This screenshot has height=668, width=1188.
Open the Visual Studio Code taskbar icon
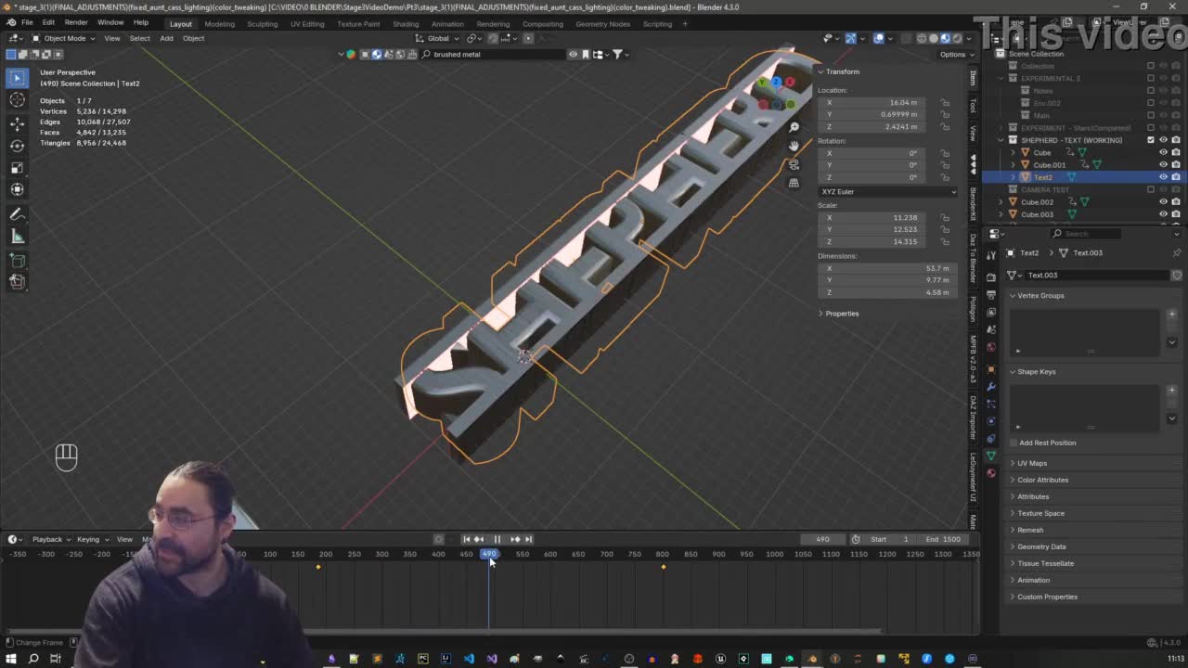pyautogui.click(x=469, y=659)
